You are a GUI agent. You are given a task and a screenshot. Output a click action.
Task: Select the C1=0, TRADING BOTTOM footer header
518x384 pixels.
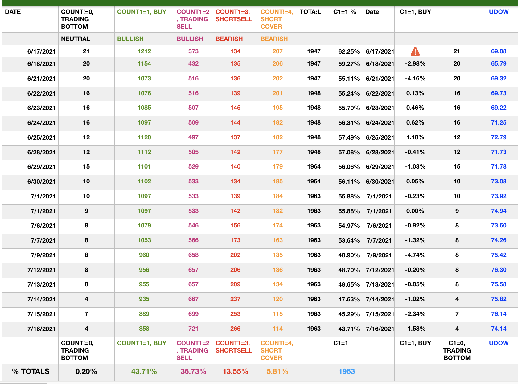coord(457,350)
